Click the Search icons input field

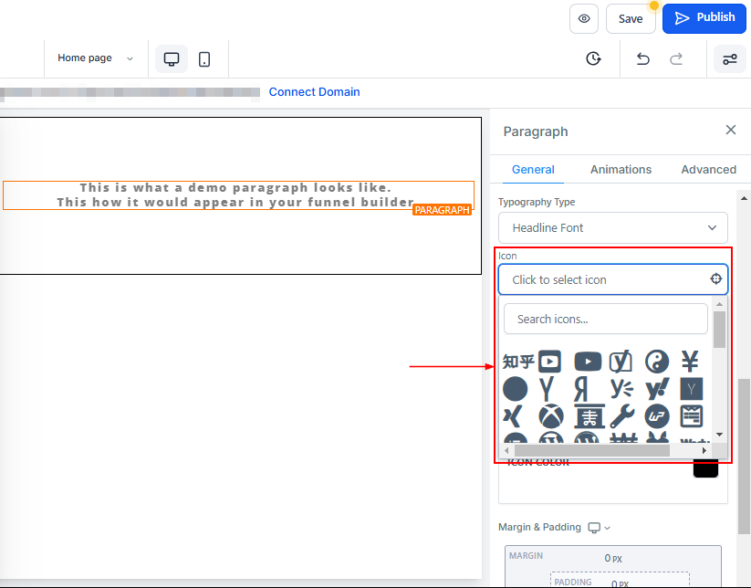pos(605,319)
